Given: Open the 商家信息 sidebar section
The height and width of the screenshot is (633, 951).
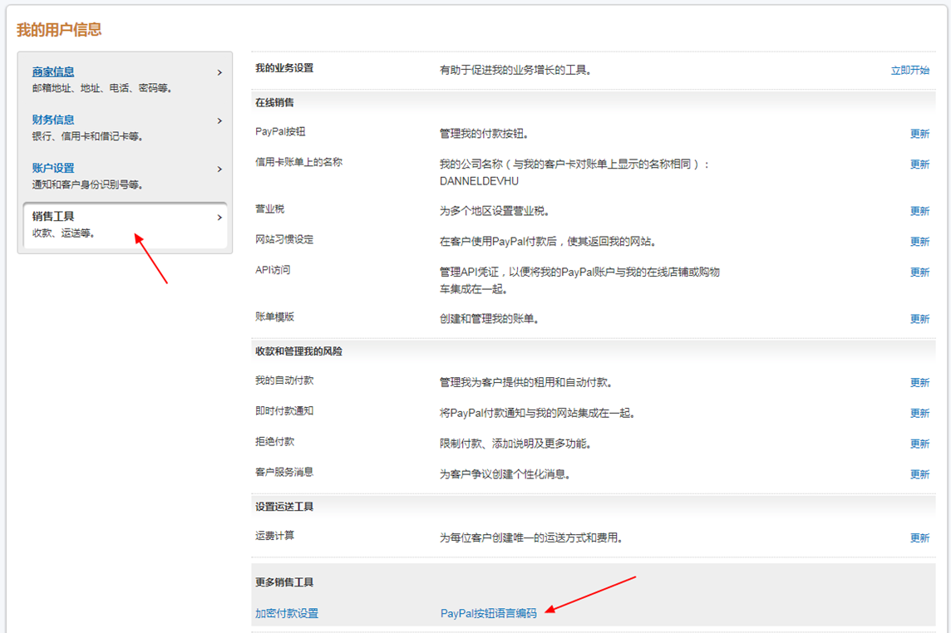Looking at the screenshot, I should pos(53,72).
